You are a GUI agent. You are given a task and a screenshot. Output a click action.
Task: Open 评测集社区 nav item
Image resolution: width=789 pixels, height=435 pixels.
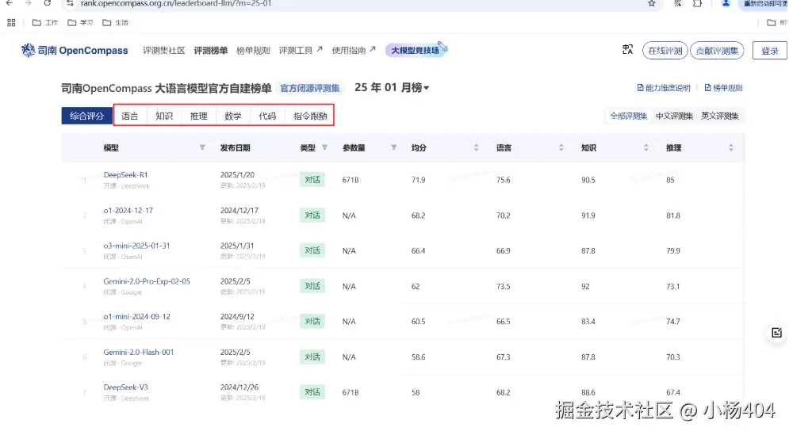pos(163,50)
